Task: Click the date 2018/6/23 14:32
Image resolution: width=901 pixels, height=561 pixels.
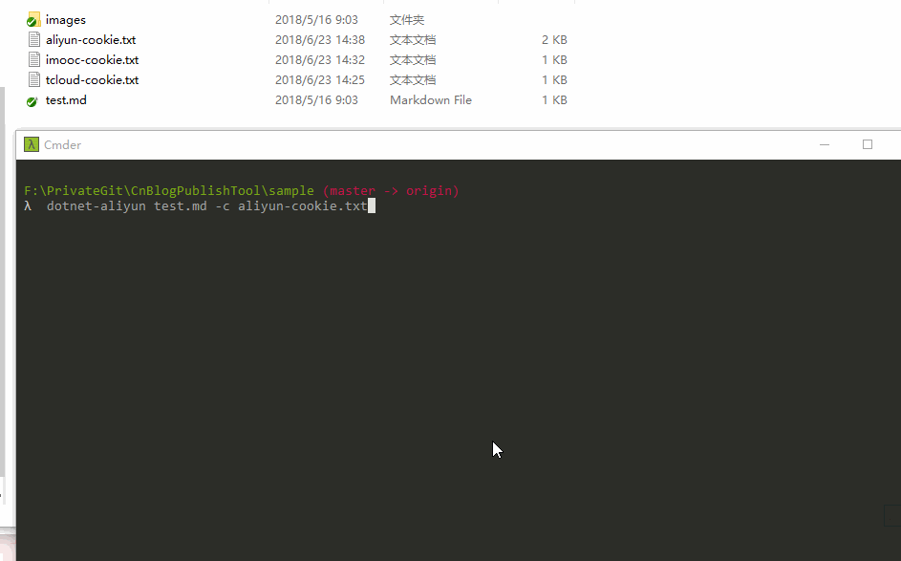Action: 320,60
